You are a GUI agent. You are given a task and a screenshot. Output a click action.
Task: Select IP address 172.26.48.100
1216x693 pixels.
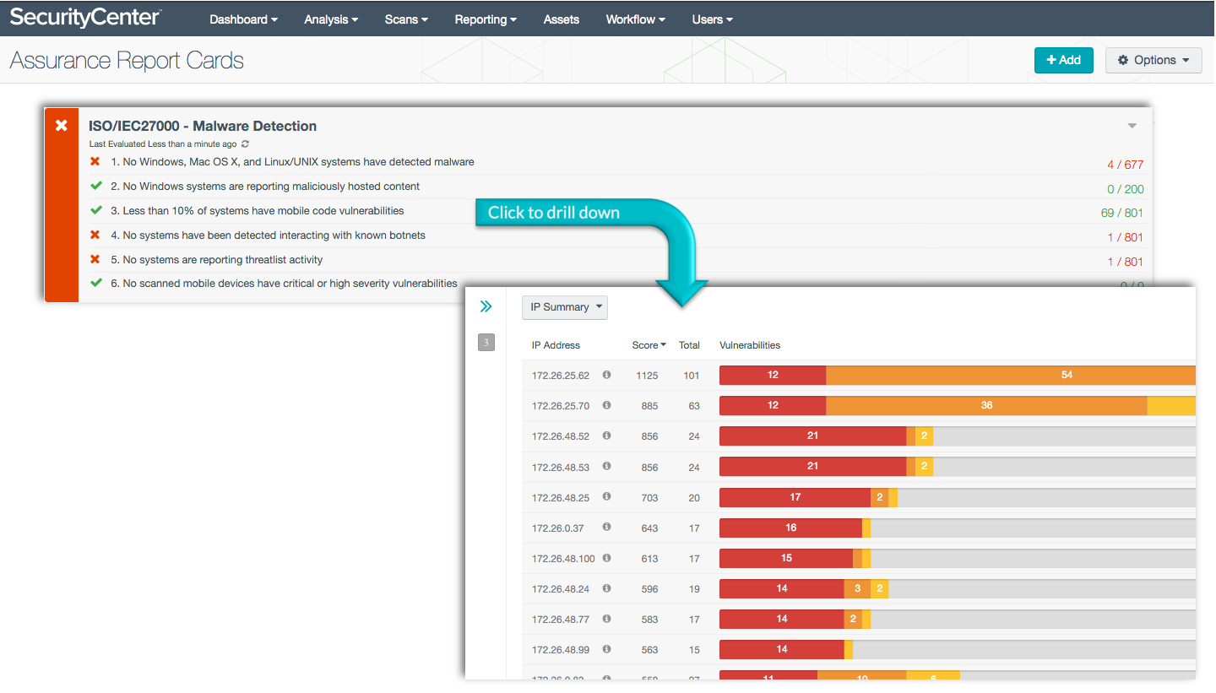(x=563, y=559)
